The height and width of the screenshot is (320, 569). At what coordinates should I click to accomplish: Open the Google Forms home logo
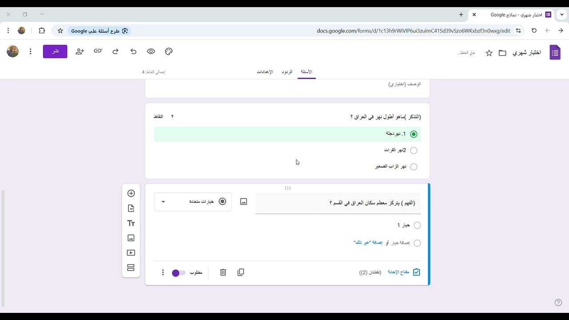pos(555,53)
